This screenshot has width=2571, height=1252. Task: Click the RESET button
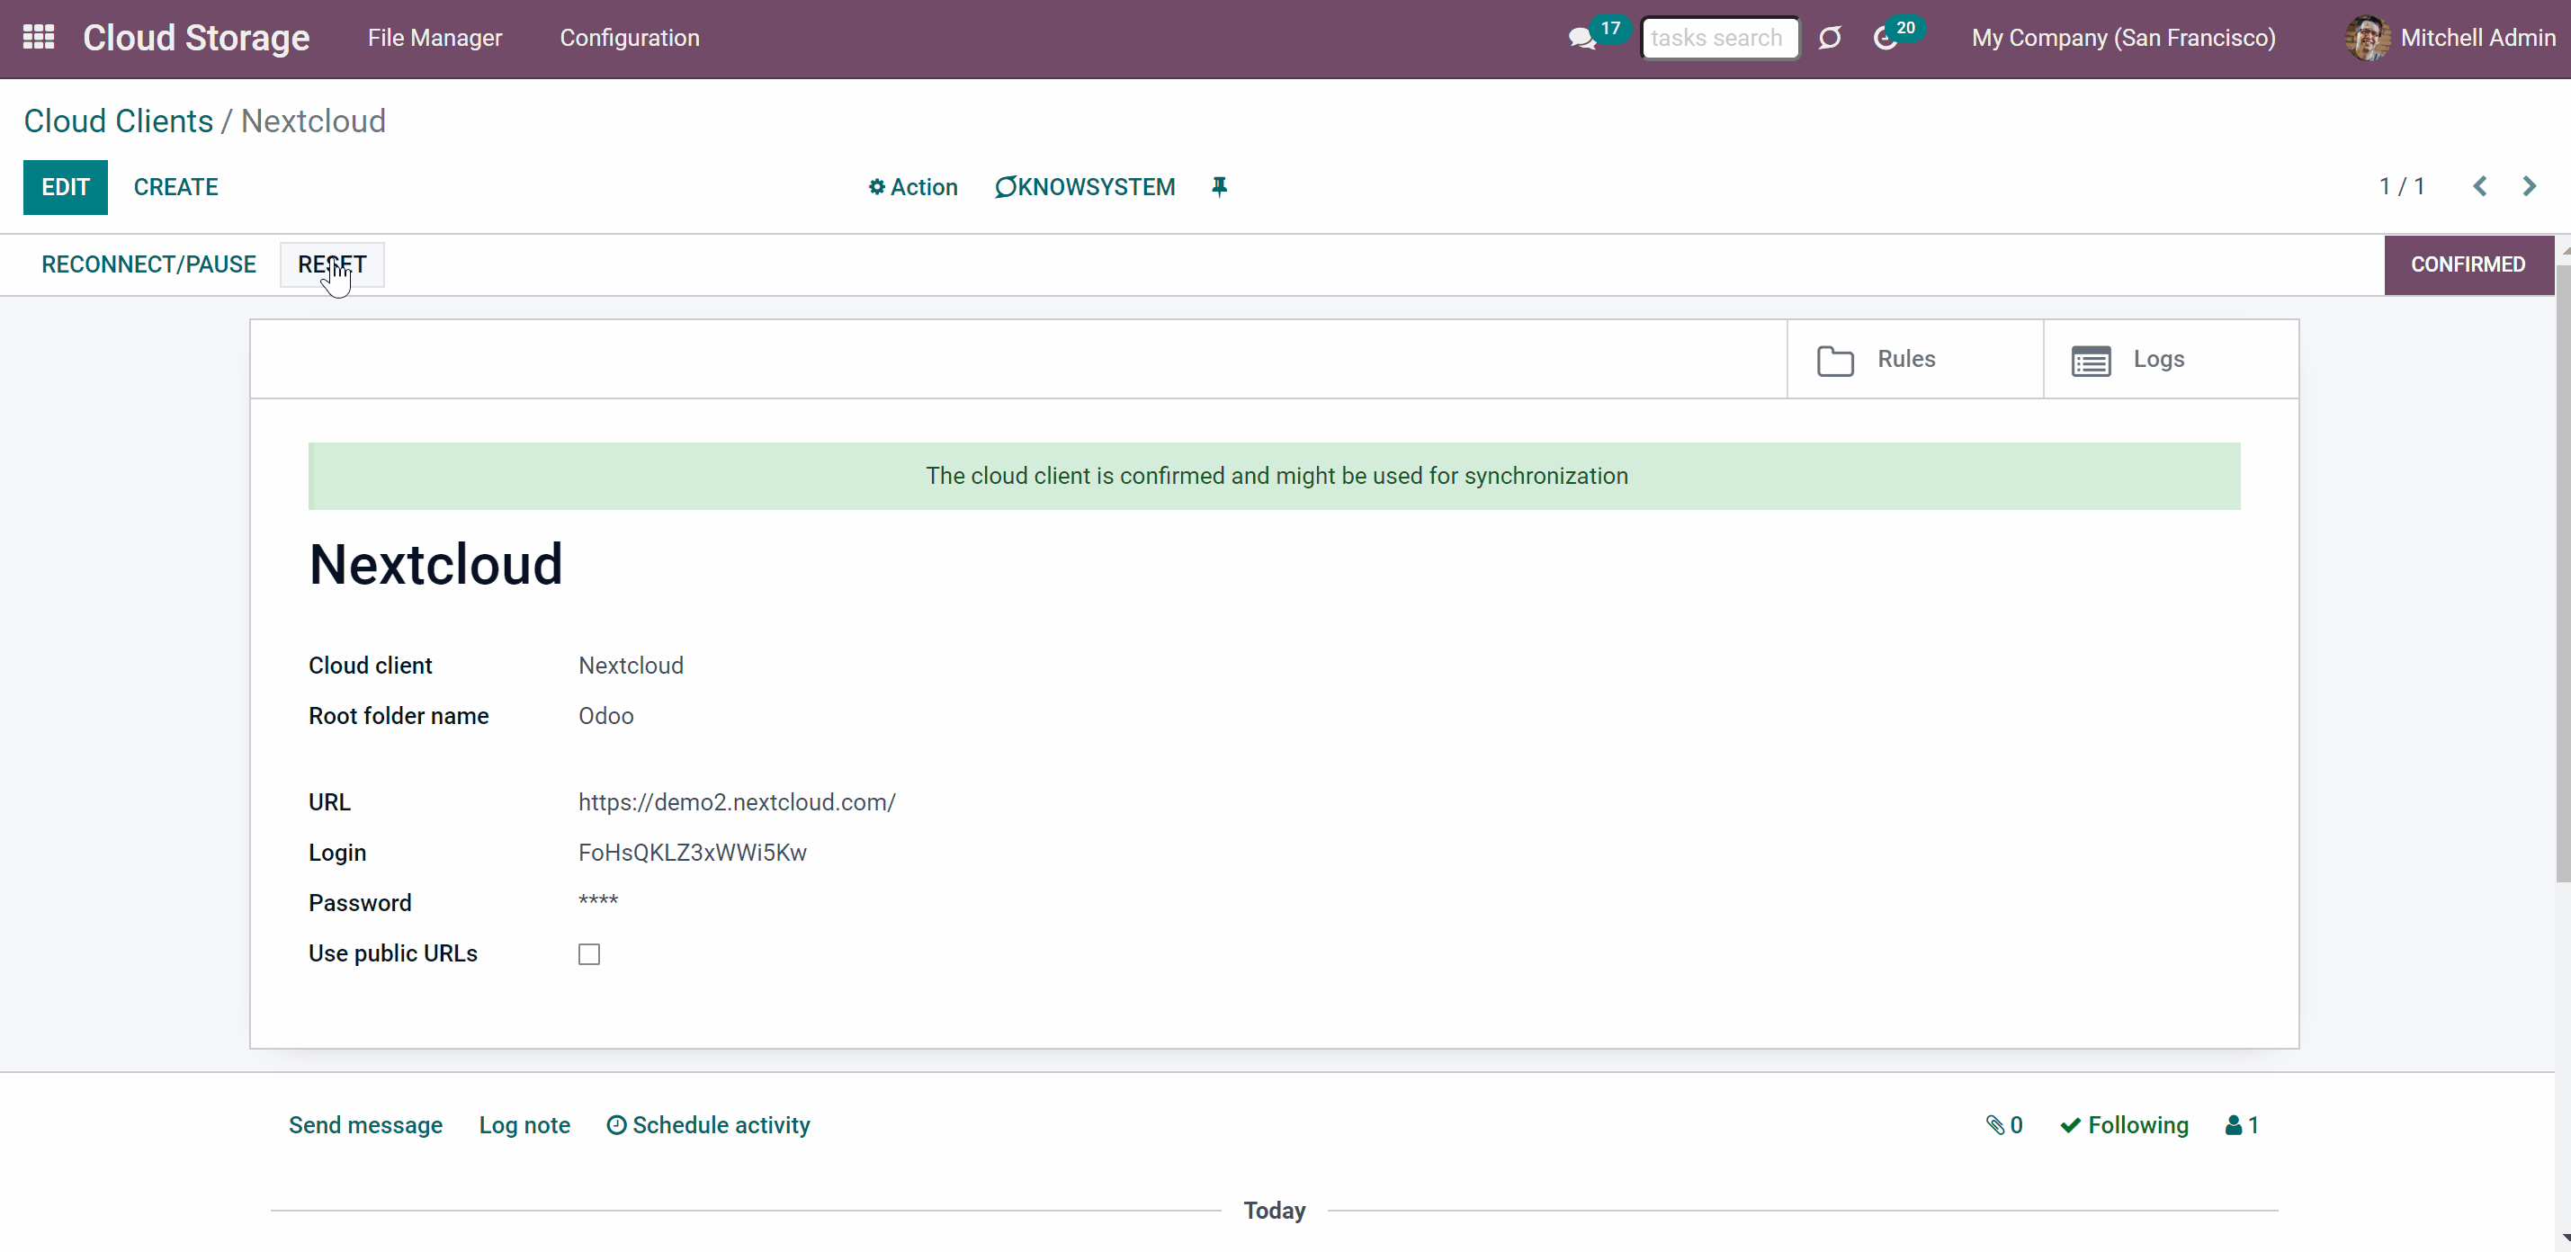[332, 264]
